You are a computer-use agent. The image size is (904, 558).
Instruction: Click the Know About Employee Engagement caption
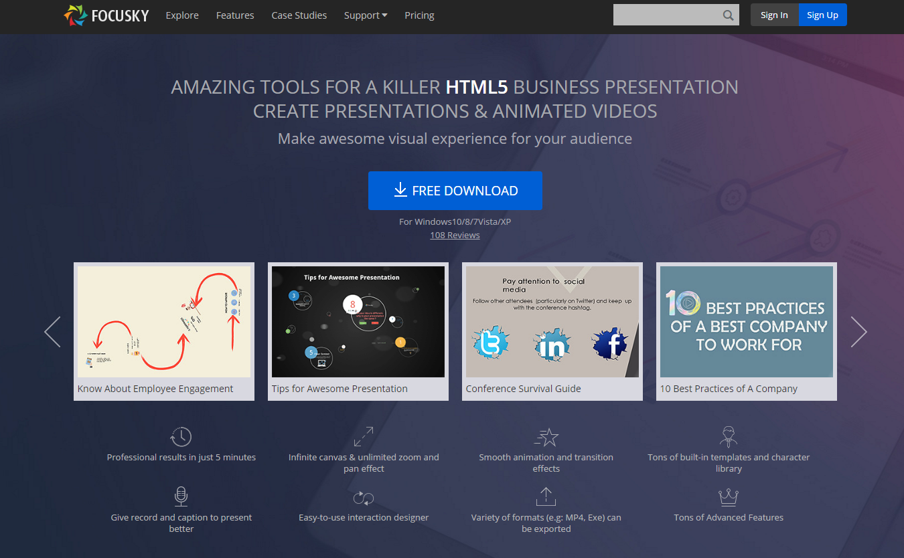point(155,389)
